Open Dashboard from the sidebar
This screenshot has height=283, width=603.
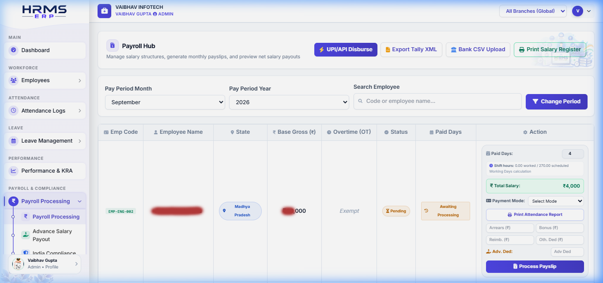pos(45,50)
